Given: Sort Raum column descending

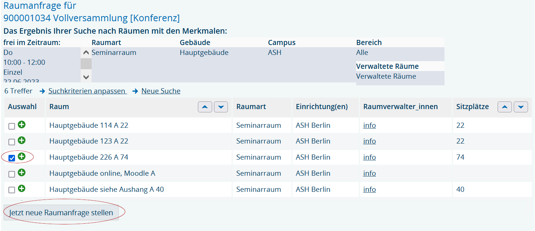Looking at the screenshot, I should [221, 107].
